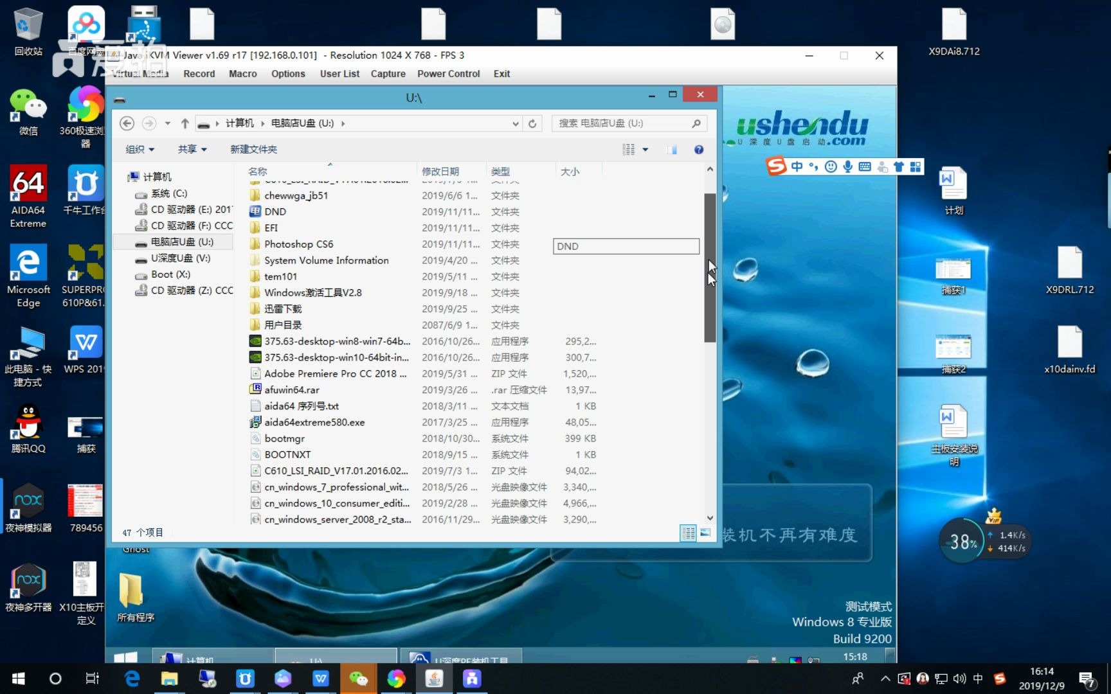Click file list vertical scrollbar thumb
The width and height of the screenshot is (1111, 694).
pos(710,268)
